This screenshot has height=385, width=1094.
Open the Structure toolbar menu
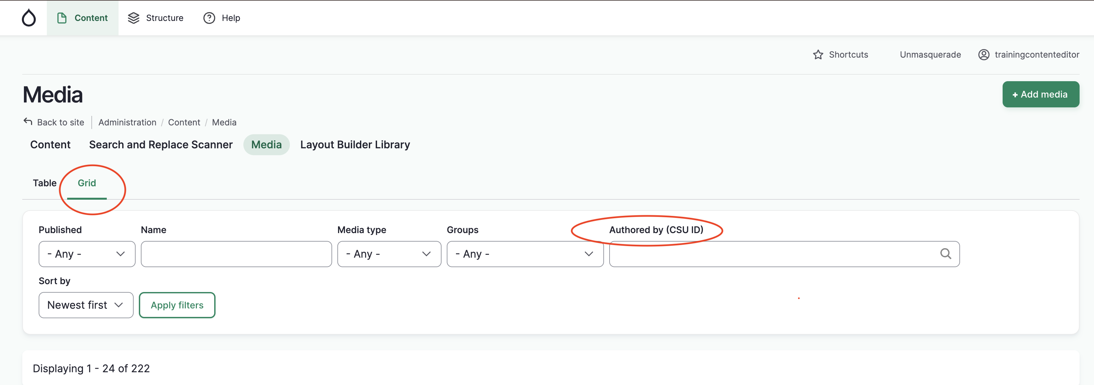click(156, 18)
